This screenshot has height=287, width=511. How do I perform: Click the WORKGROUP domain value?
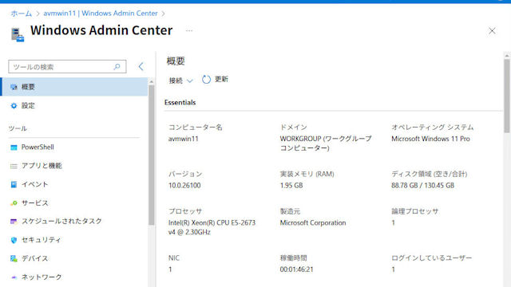tap(326, 143)
